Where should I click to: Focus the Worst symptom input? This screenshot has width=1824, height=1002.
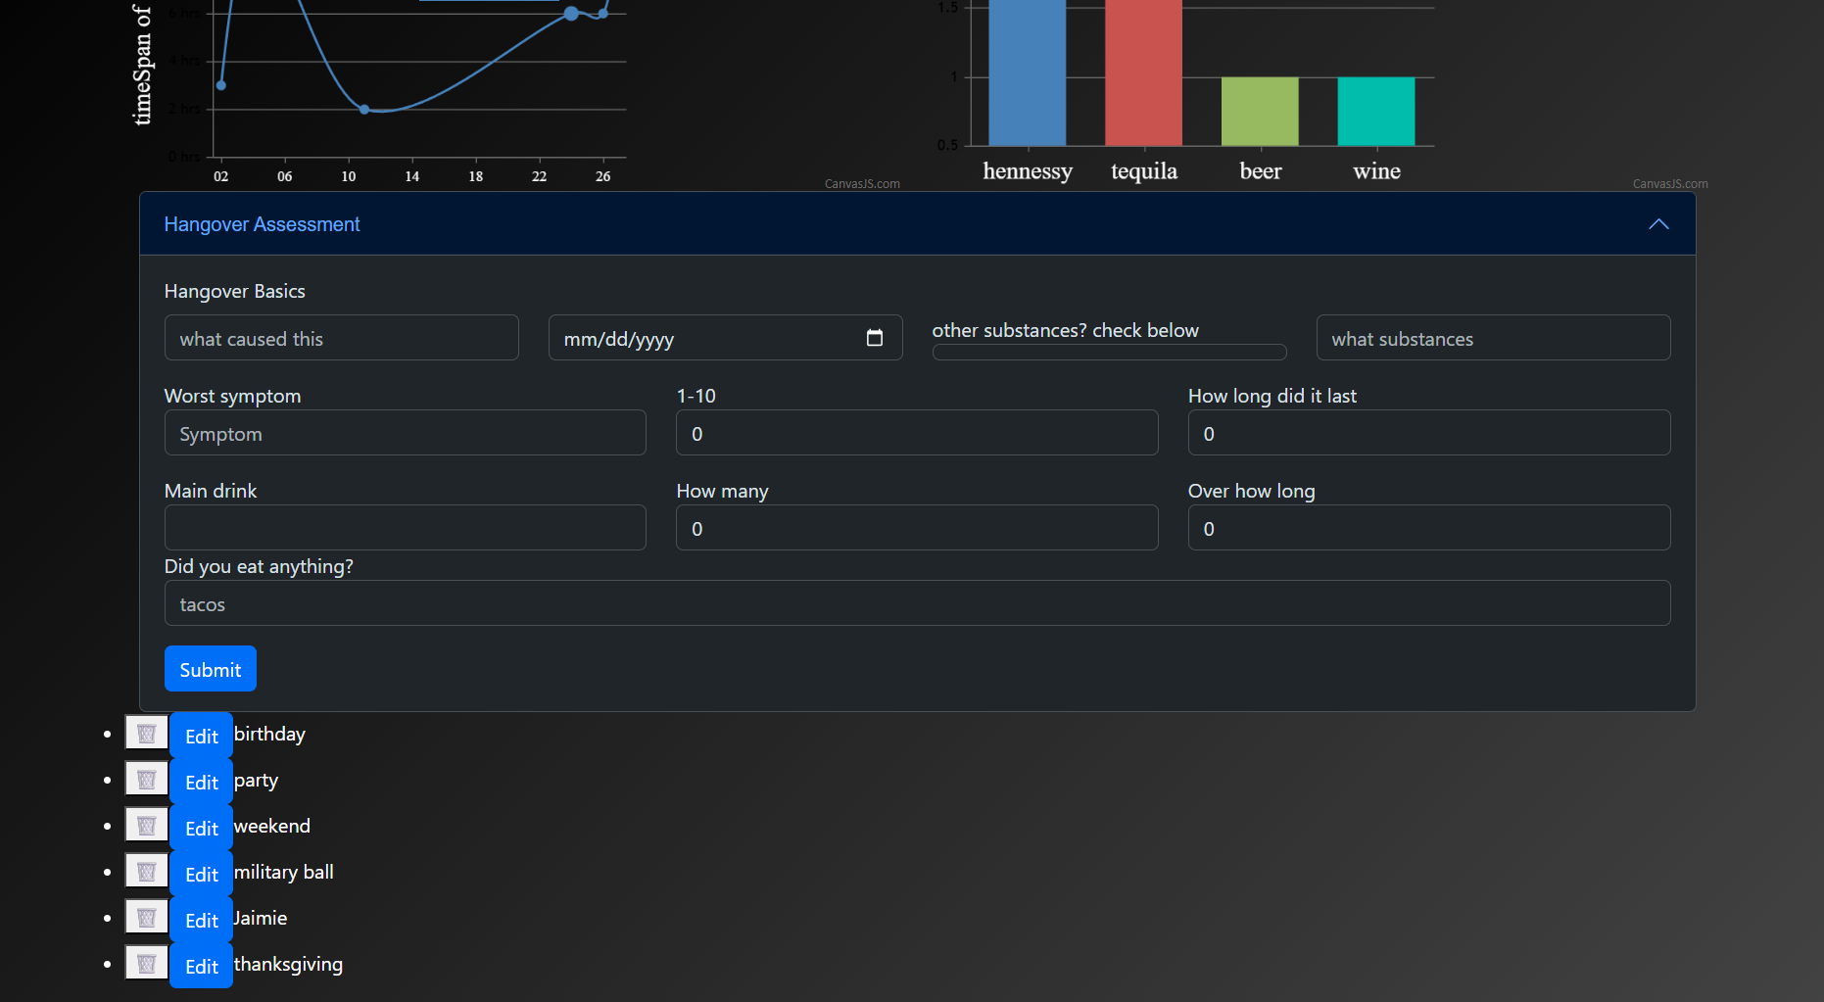(x=405, y=433)
